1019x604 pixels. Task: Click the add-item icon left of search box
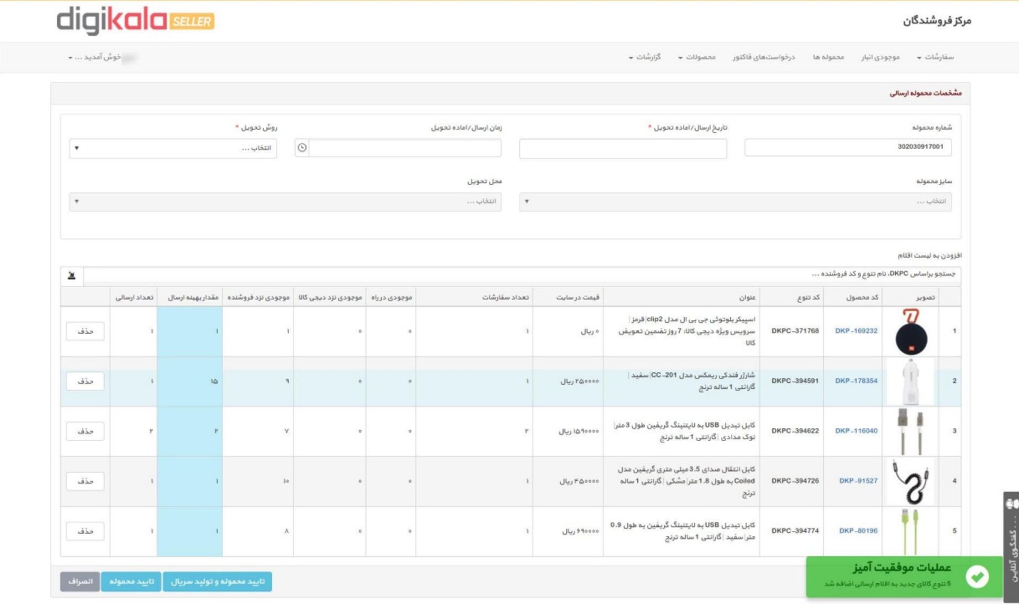(x=72, y=275)
